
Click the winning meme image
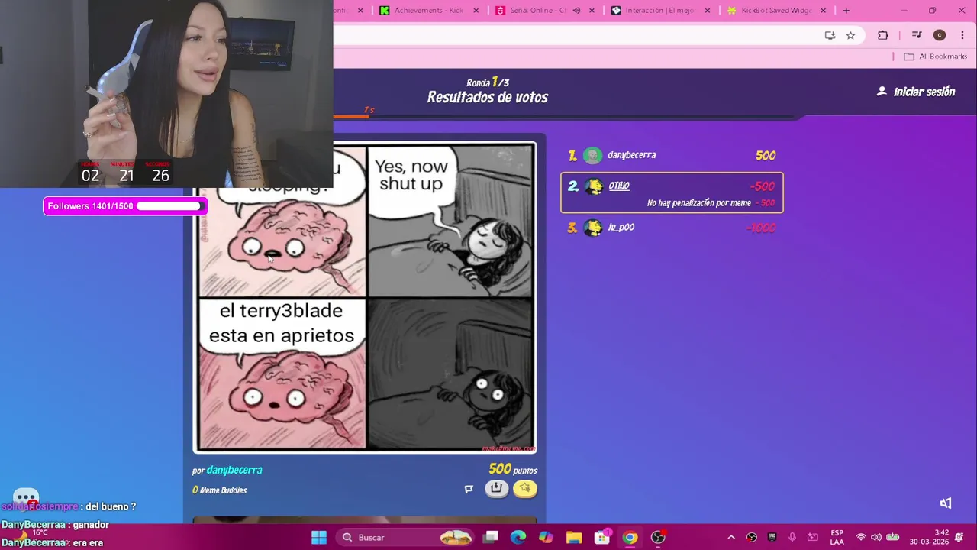tap(365, 298)
